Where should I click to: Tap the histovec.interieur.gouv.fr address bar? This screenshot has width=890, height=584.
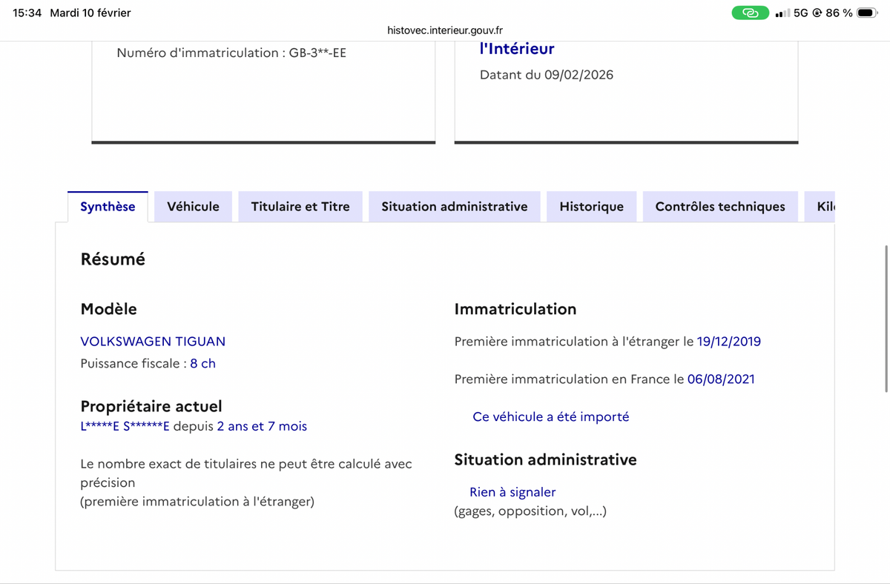(445, 30)
